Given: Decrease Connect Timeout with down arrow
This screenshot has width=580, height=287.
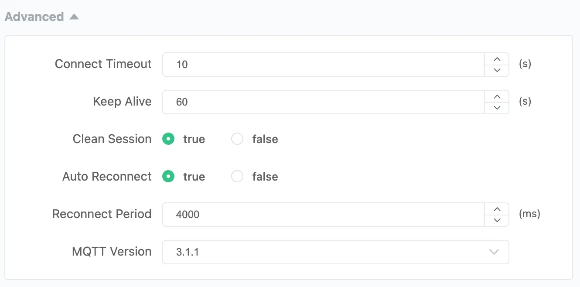Looking at the screenshot, I should pyautogui.click(x=497, y=70).
